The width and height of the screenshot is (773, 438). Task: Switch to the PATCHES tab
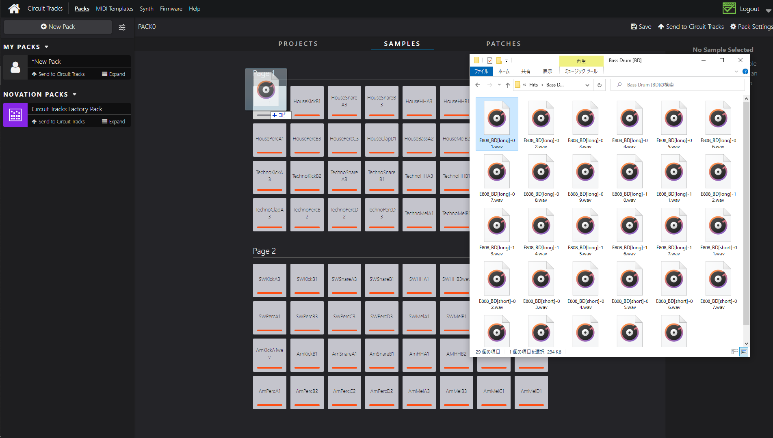click(x=503, y=43)
